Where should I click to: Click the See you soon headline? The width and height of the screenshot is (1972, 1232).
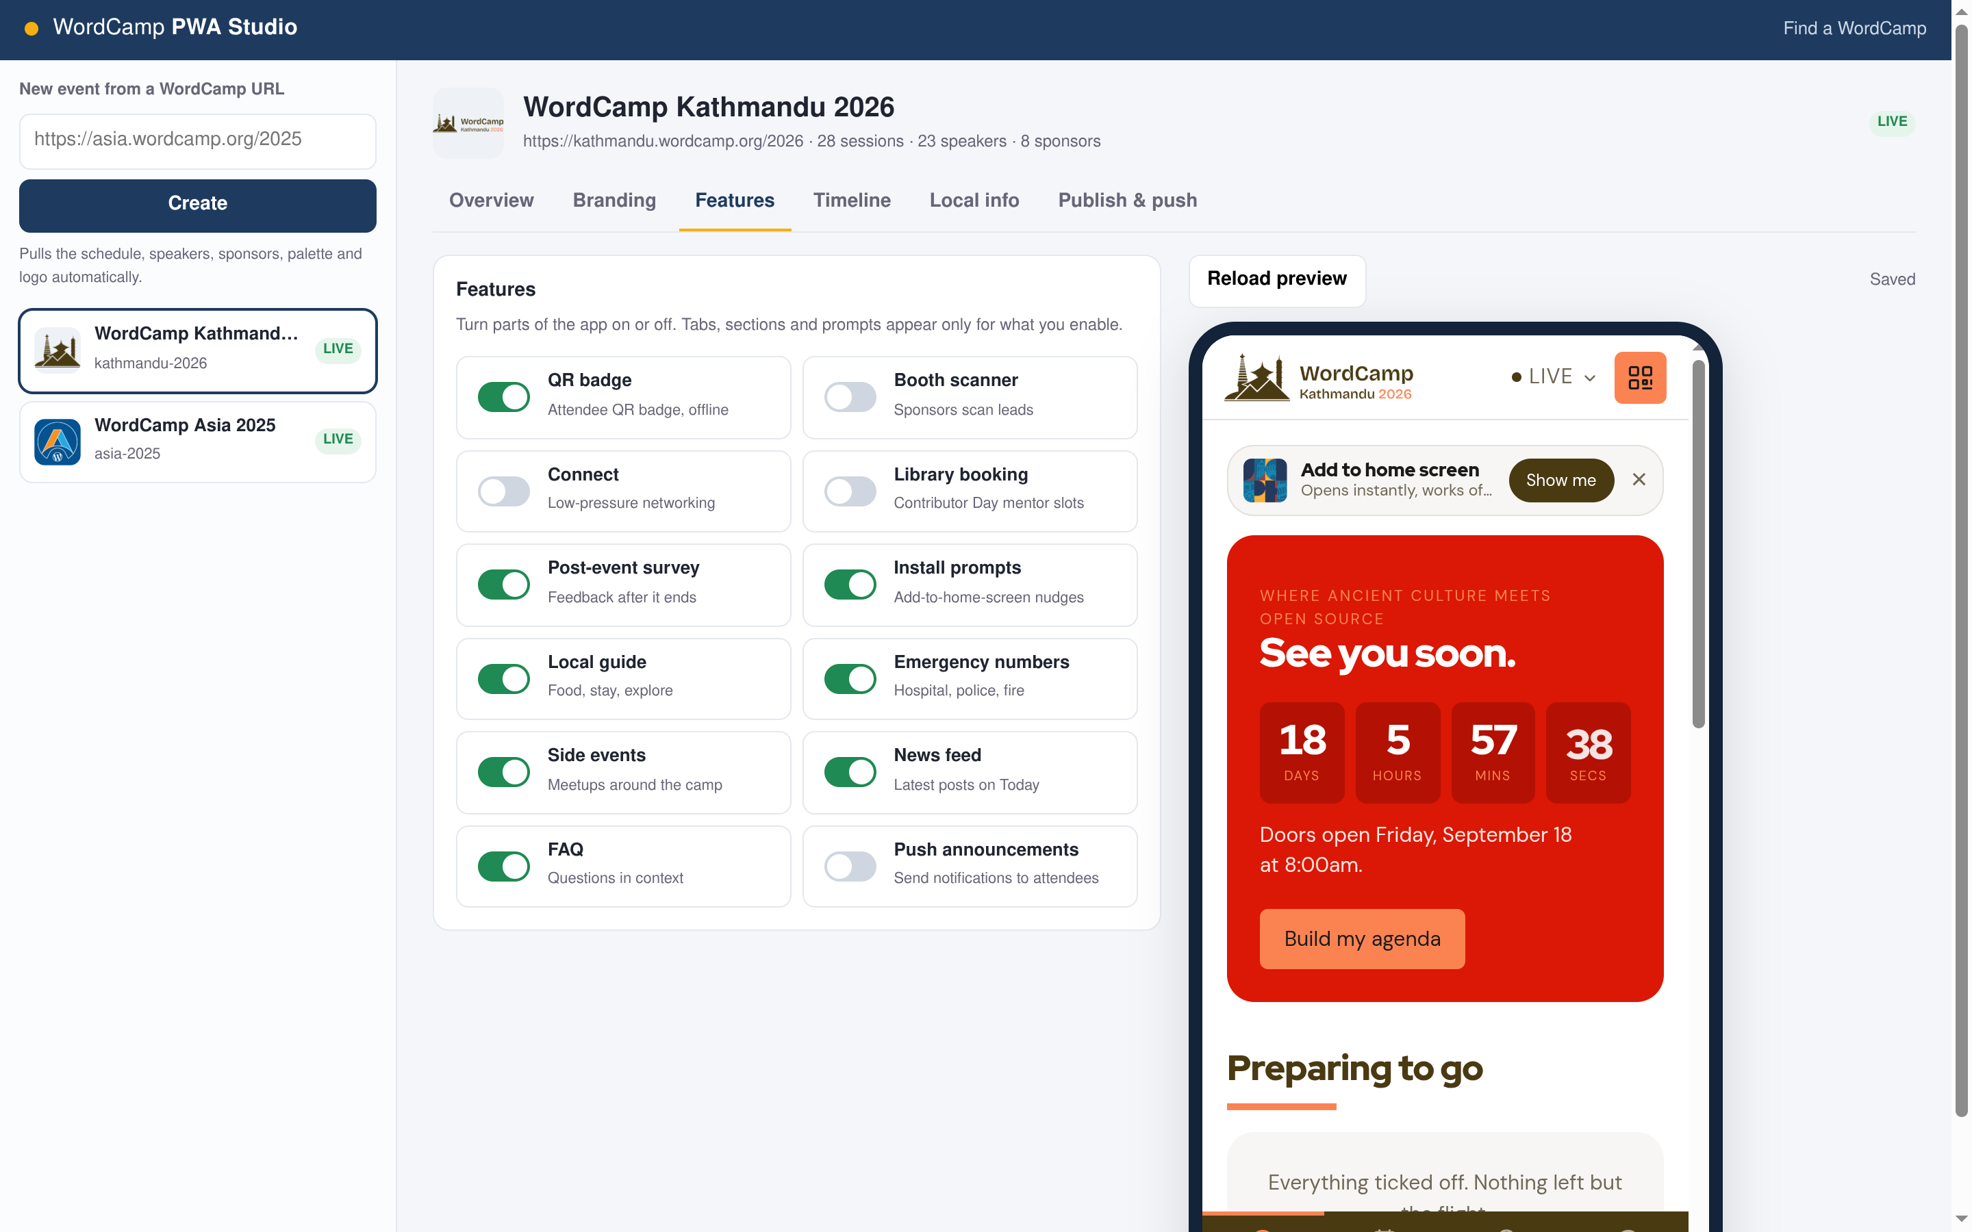(x=1387, y=654)
